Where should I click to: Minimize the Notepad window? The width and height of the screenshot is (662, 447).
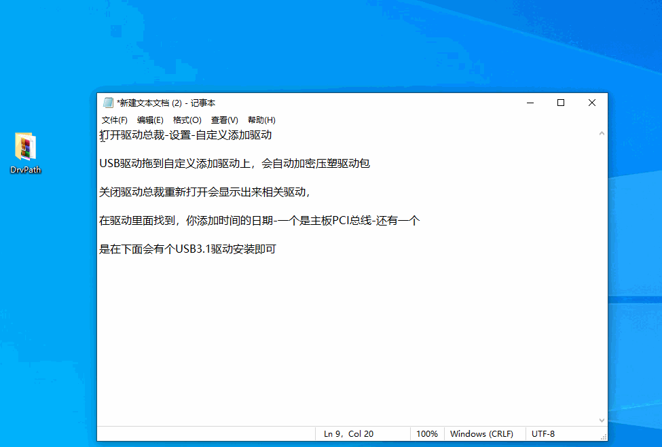530,103
